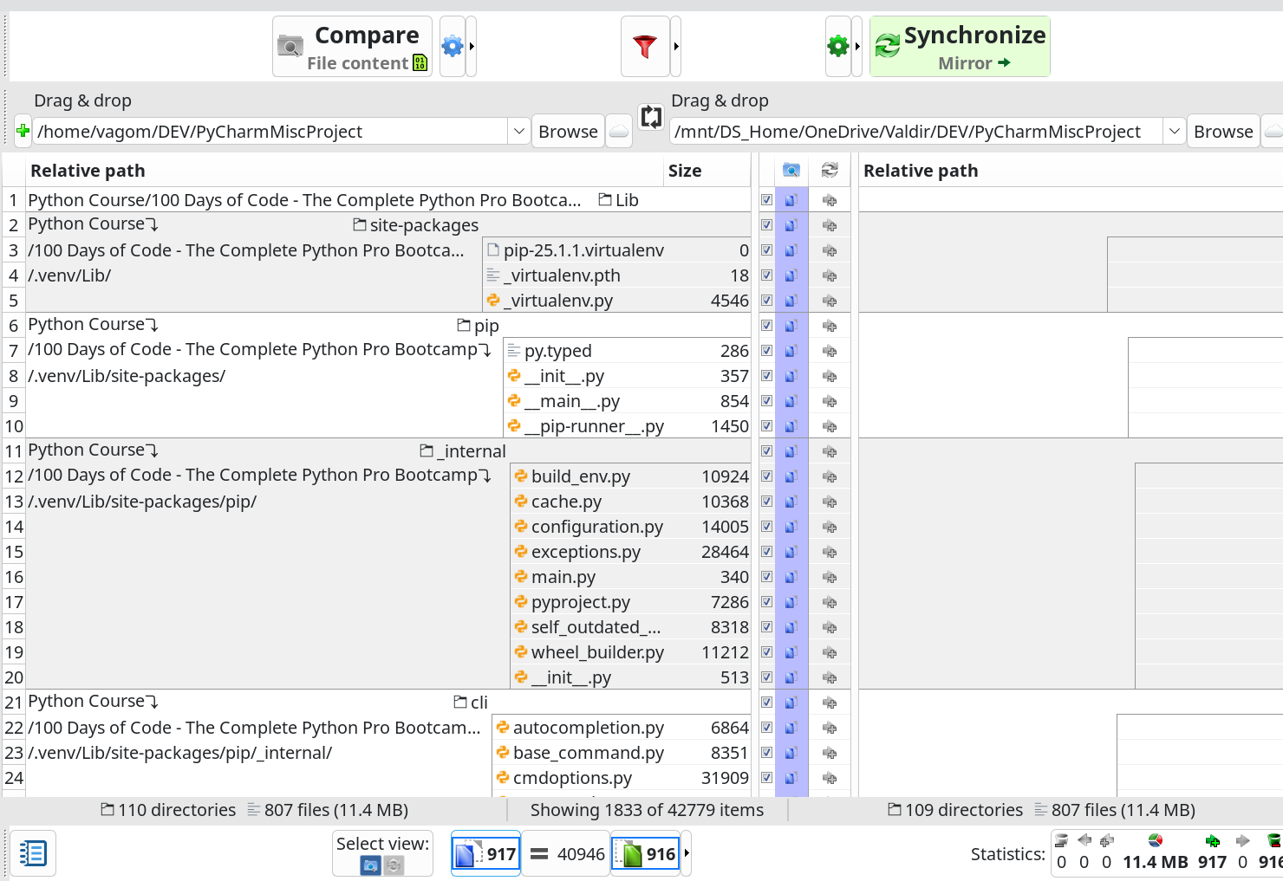Select the __pip-runner__.py file row
The image size is (1283, 881).
point(627,426)
